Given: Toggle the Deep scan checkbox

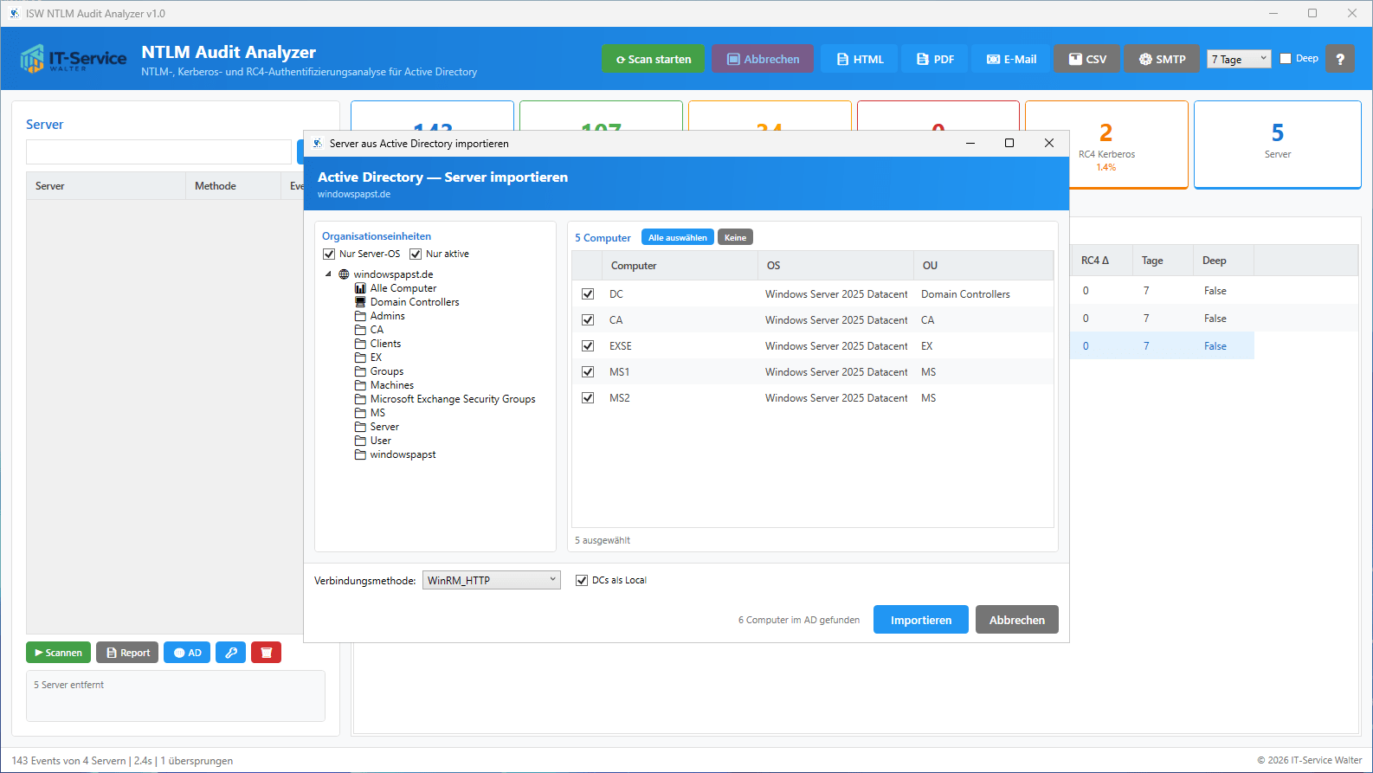Looking at the screenshot, I should coord(1286,59).
